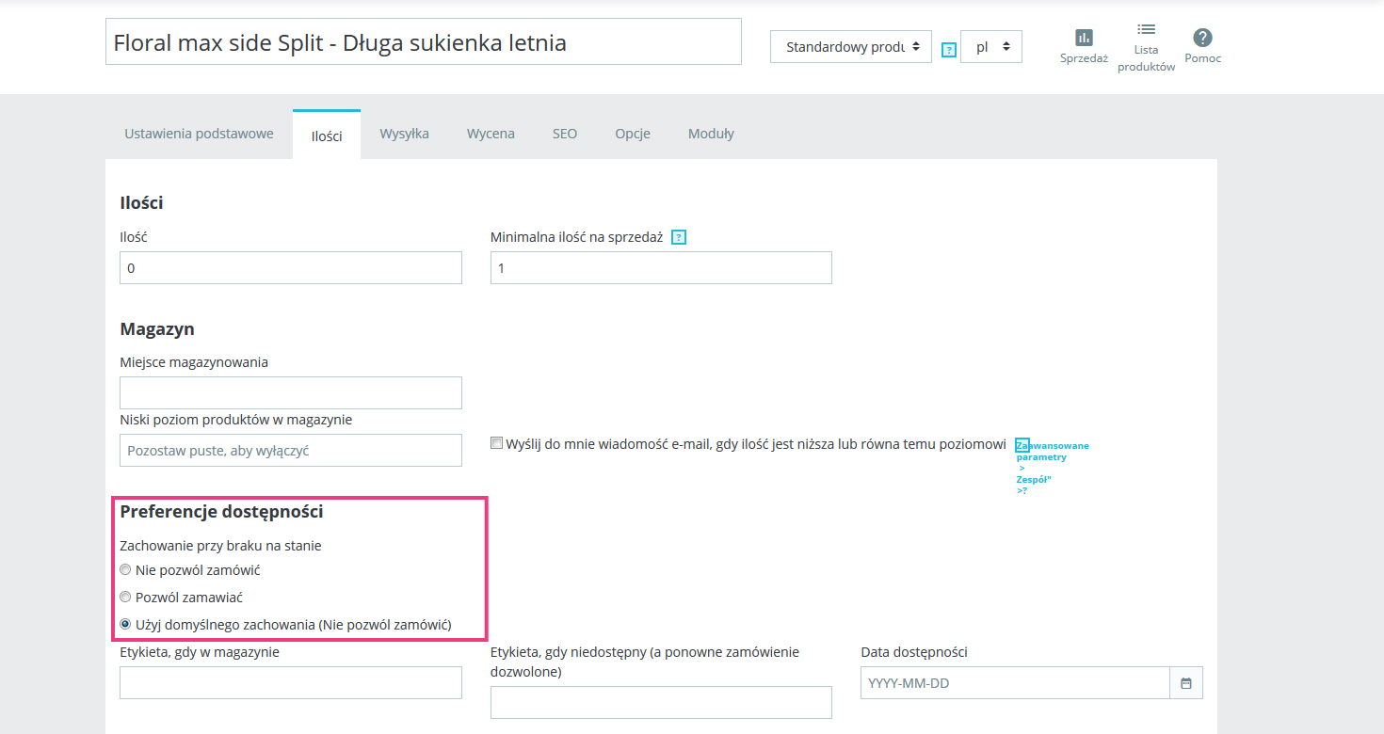Click the Ilość quantity input field
Screen dimensions: 1384x734
(x=290, y=268)
